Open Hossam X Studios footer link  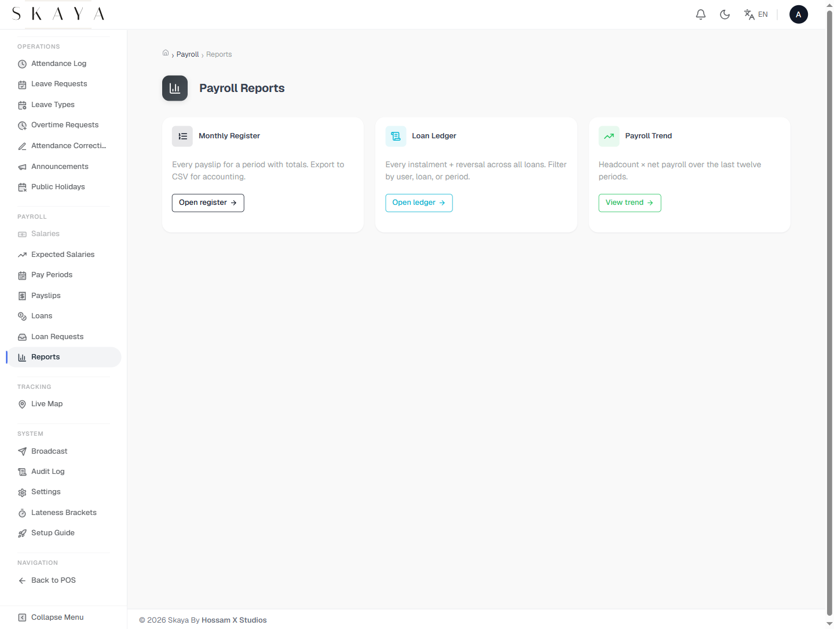234,620
